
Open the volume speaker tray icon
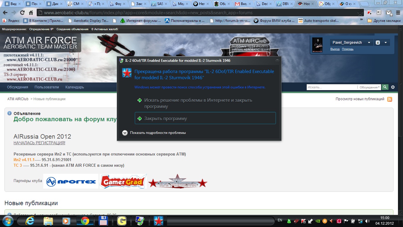tap(368, 221)
